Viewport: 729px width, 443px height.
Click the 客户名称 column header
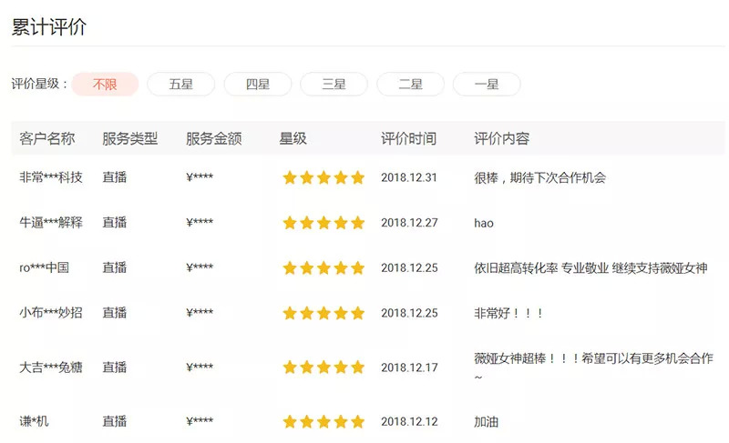(47, 138)
